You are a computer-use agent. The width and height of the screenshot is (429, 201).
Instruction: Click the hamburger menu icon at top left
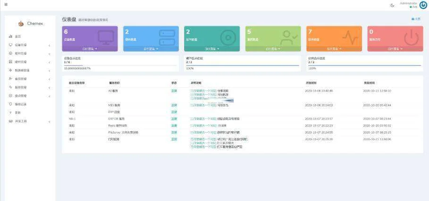[6, 4]
